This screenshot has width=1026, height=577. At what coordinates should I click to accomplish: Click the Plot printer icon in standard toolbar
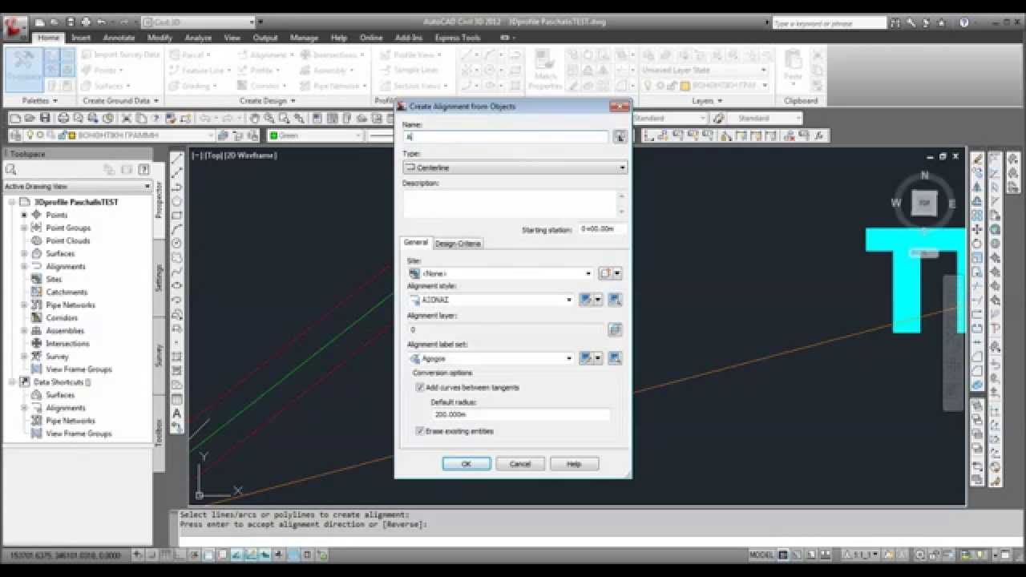coord(63,118)
